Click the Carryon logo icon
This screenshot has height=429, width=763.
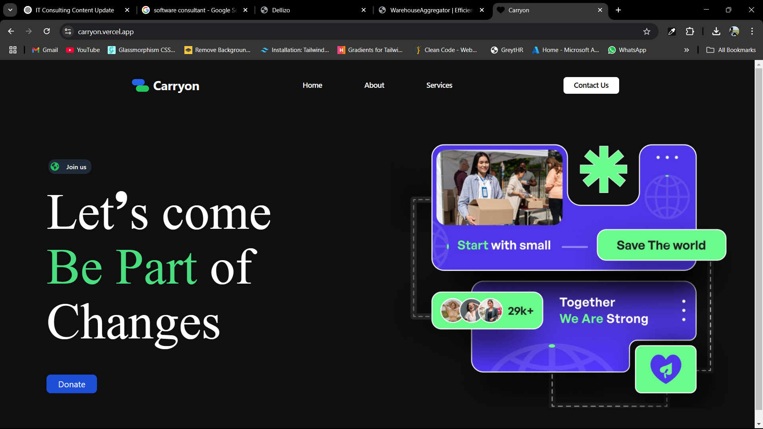point(140,85)
